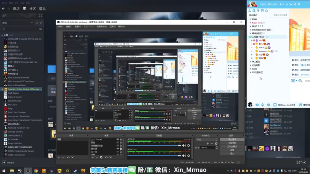Remove selected source with minus icon
Viewport: 310px width, 174px height.
coord(97,157)
